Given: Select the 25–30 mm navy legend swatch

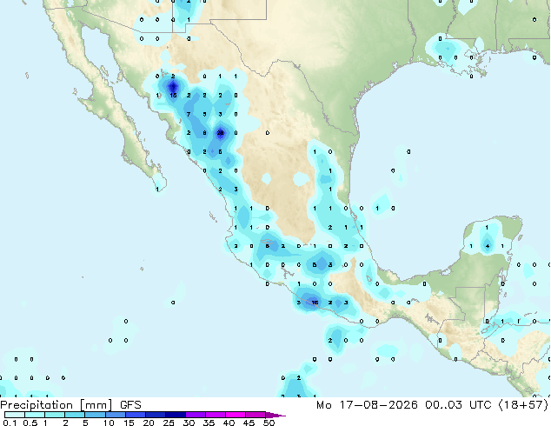Looking at the screenshot, I should 175,415.
